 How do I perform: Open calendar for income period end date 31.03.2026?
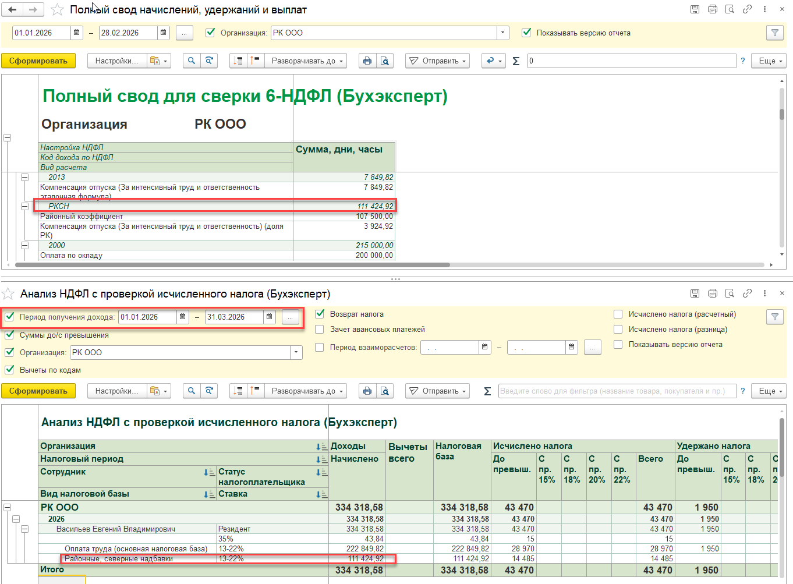click(x=269, y=317)
